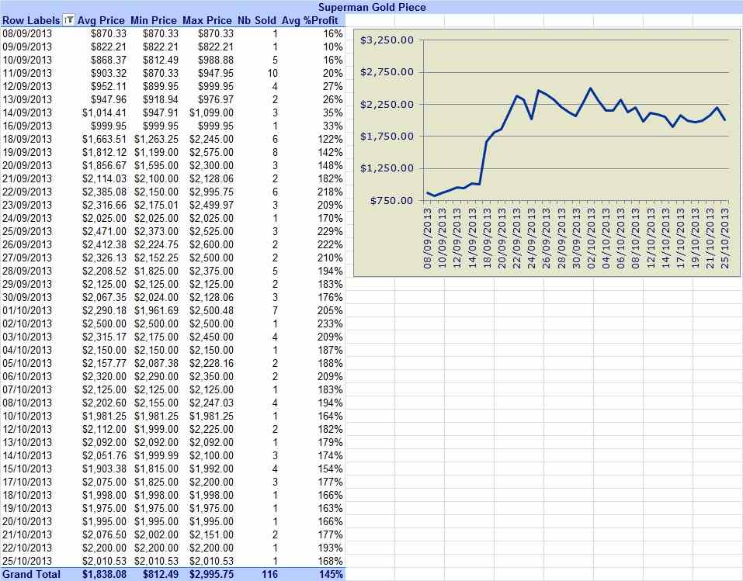Click the 02/10/2013 chart date label
This screenshot has width=743, height=581.
point(590,238)
